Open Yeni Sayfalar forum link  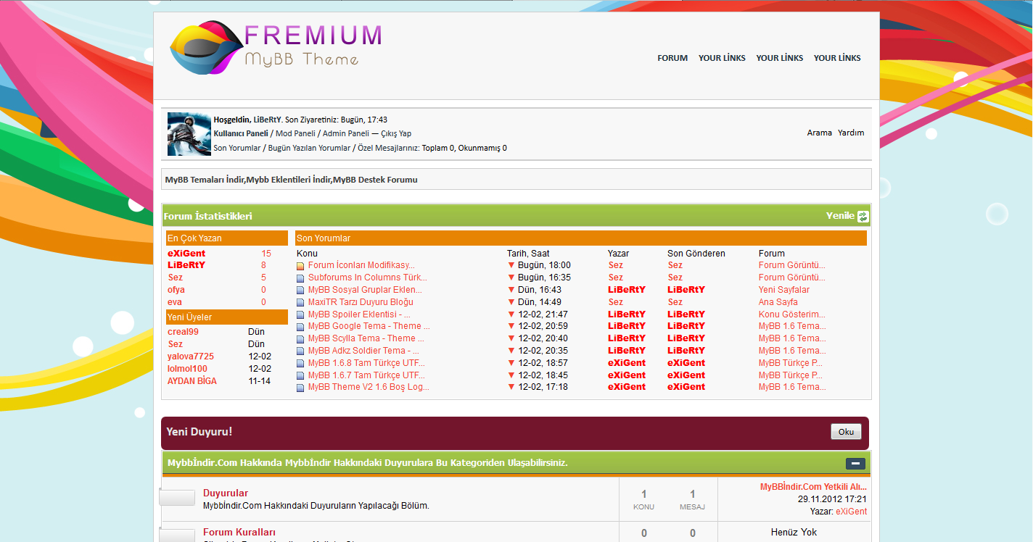(x=784, y=290)
